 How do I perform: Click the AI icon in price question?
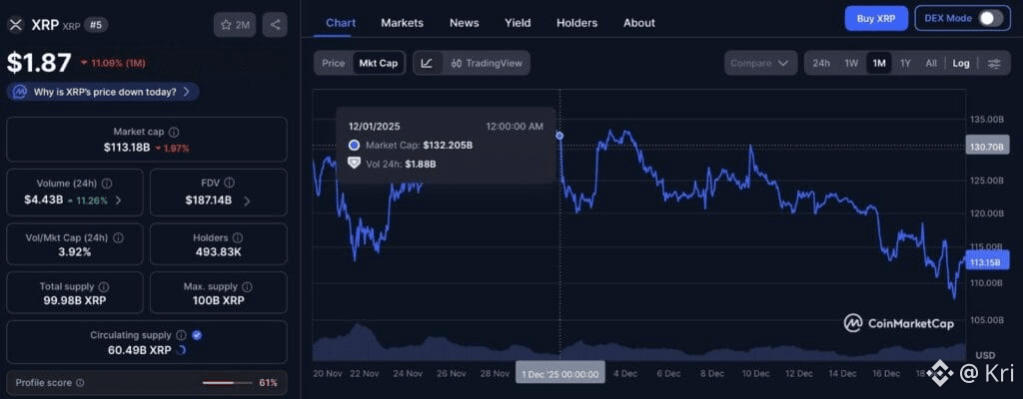pyautogui.click(x=20, y=92)
